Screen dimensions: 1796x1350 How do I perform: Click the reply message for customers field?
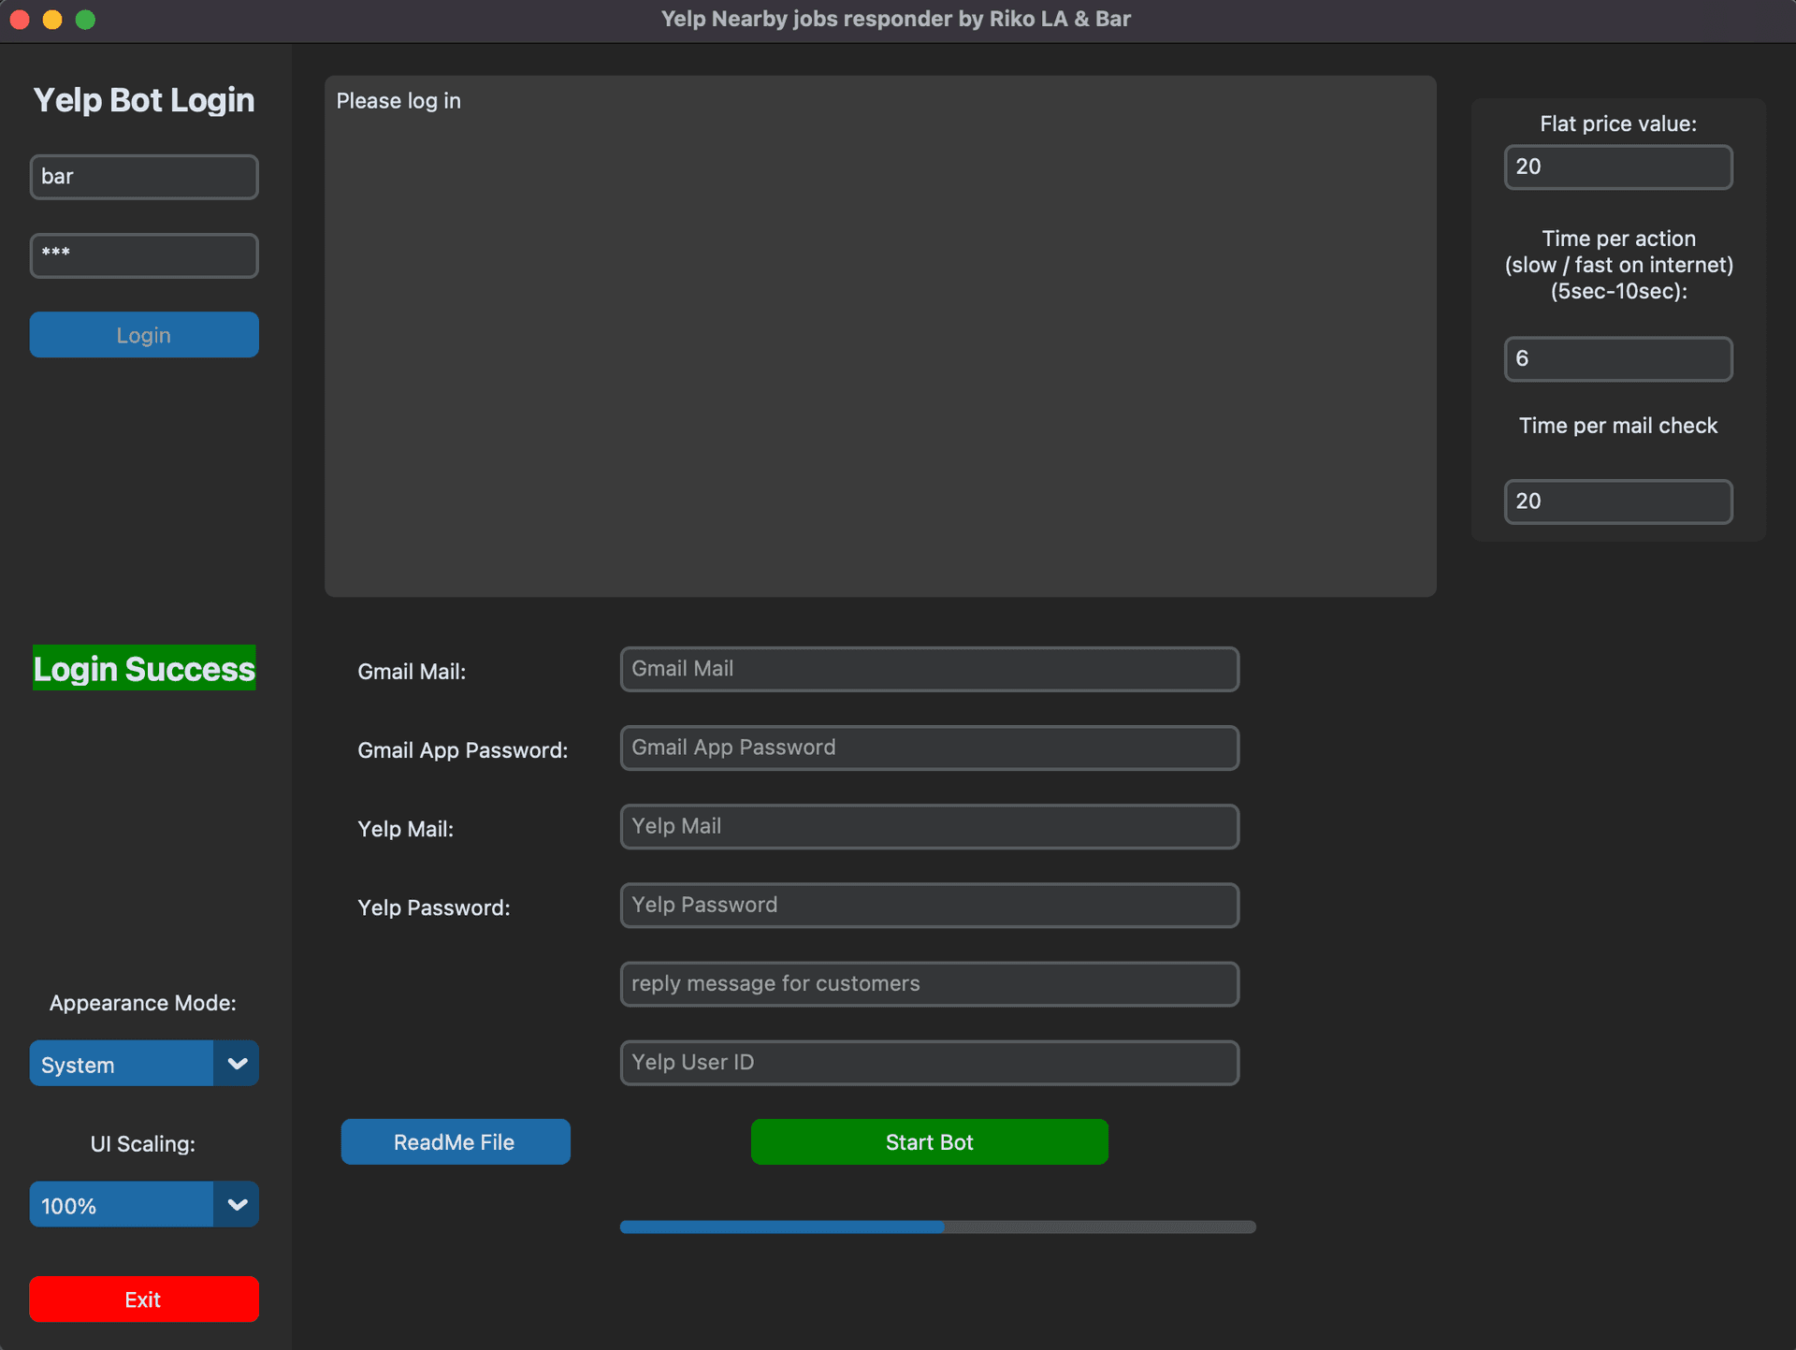[x=929, y=983]
